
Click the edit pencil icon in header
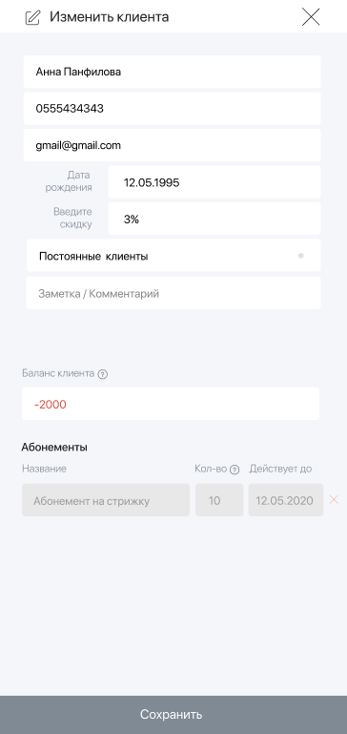32,17
